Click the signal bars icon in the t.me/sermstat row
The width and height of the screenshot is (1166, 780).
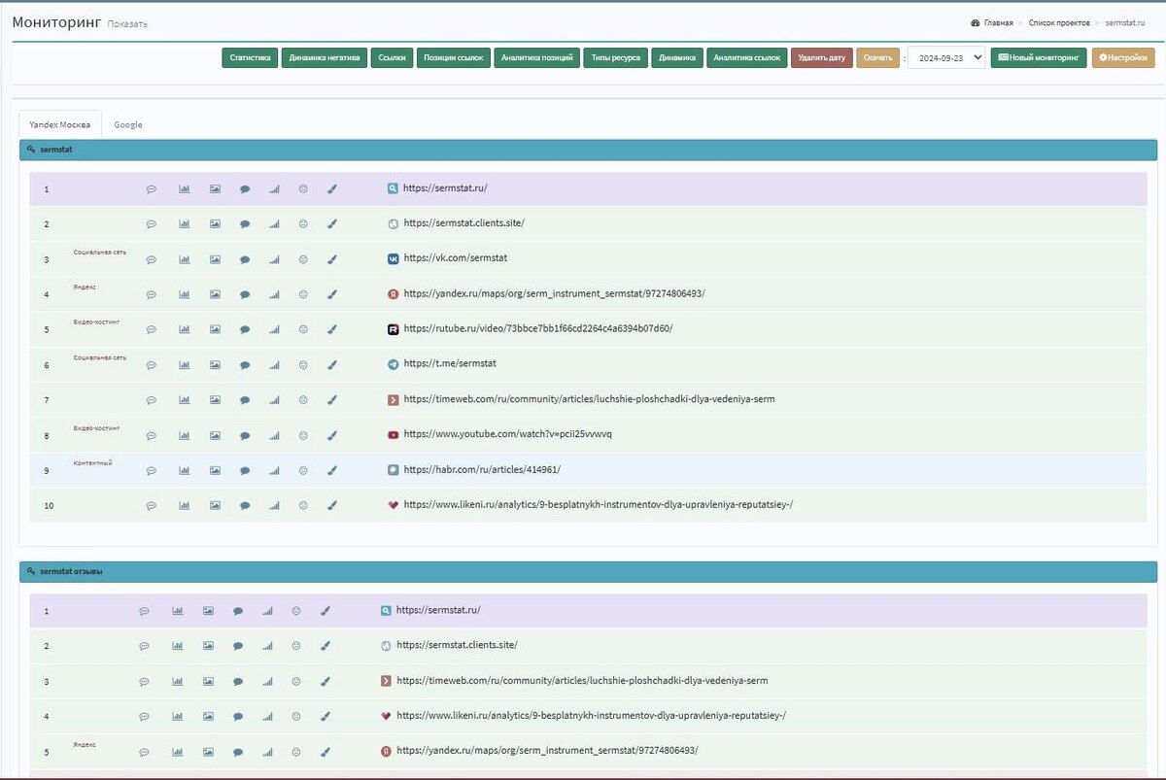click(x=274, y=365)
